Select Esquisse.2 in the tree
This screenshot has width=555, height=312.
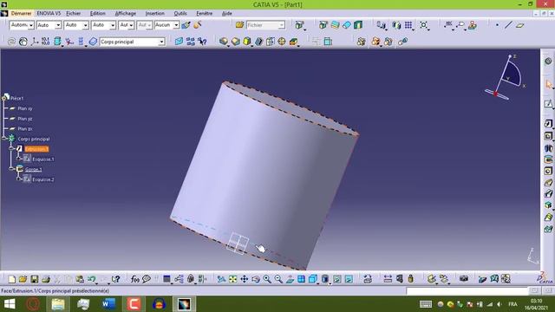click(x=43, y=179)
